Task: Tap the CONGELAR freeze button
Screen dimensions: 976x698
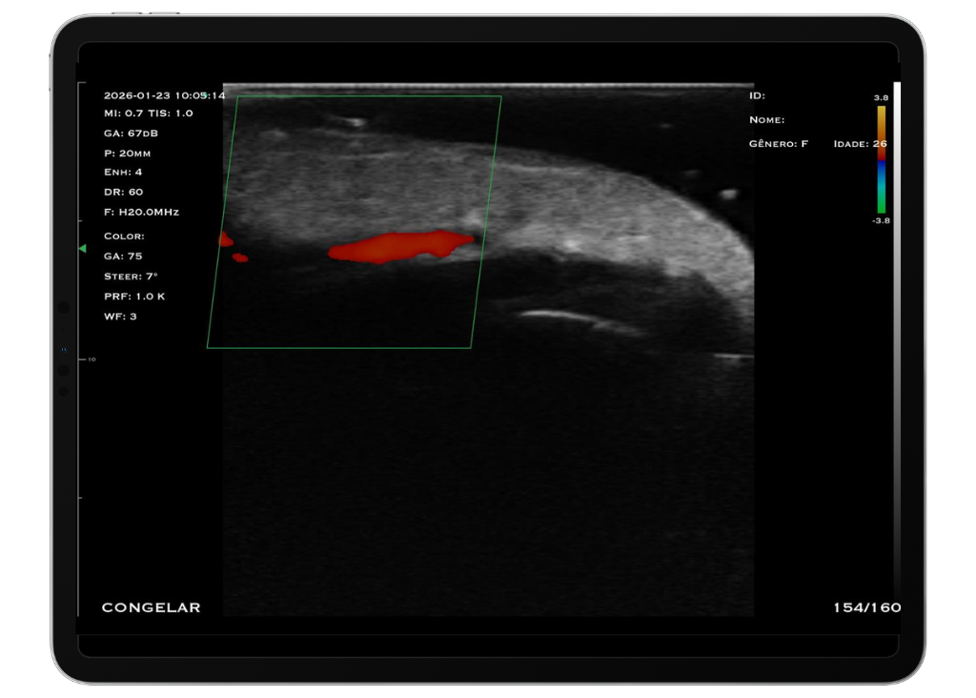Action: [x=151, y=607]
